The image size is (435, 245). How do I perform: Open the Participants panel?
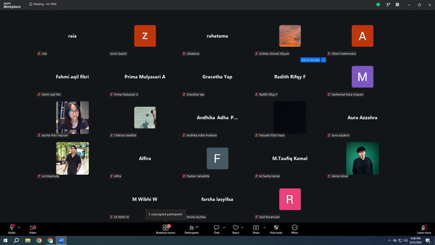[192, 229]
